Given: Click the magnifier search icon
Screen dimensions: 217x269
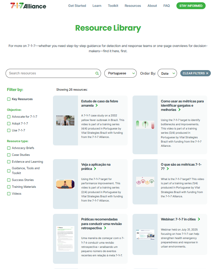Looking at the screenshot, I should 97,73.
